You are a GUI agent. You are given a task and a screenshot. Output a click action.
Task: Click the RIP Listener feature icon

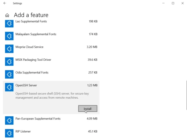pos(9,133)
